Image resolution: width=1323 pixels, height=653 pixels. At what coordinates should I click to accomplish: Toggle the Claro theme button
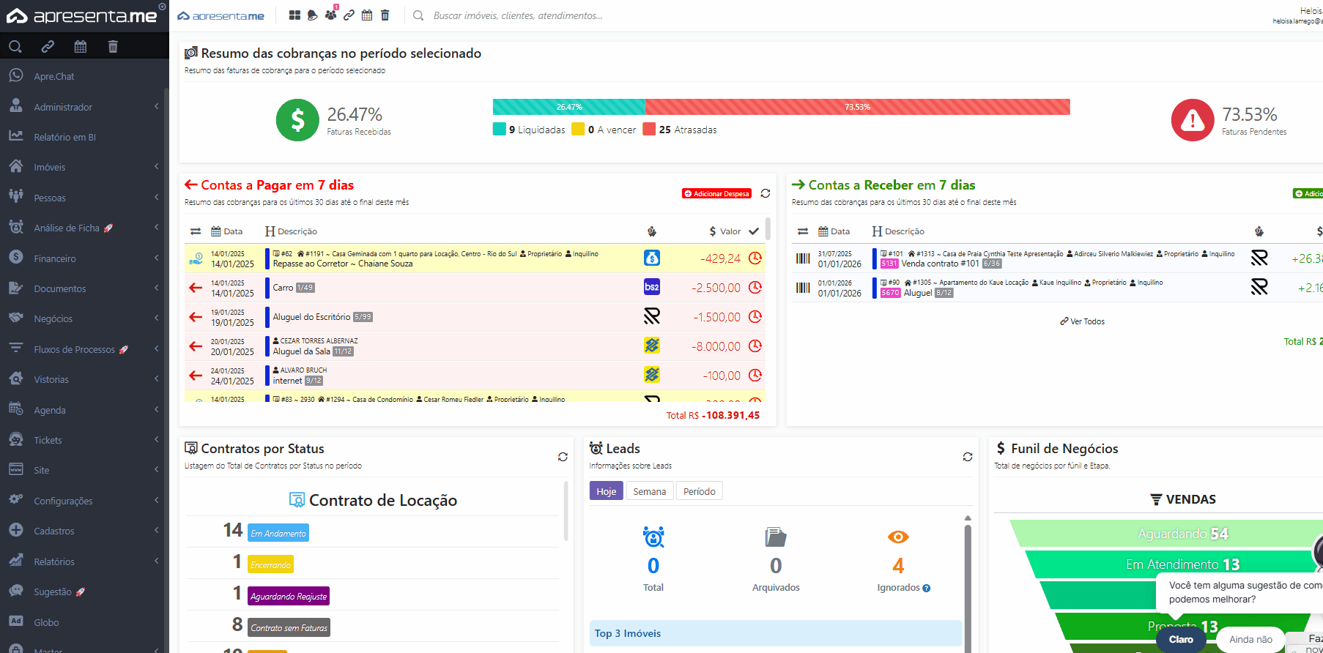tap(1181, 639)
